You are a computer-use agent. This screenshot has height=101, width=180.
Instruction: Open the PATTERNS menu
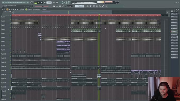[x=12, y=2]
